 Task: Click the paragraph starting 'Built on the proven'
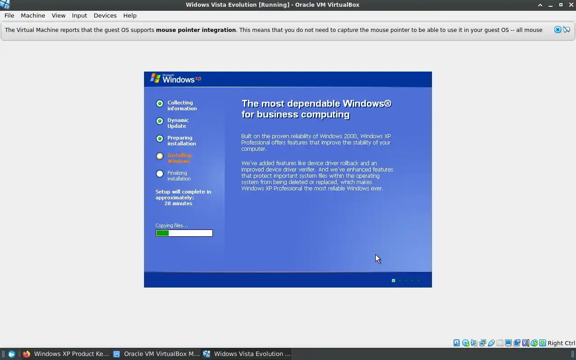tap(316, 142)
